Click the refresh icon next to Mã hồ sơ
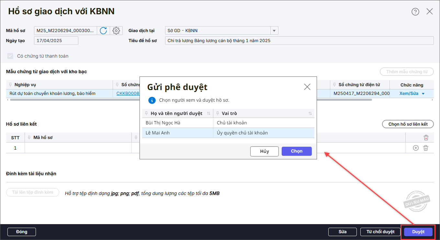The width and height of the screenshot is (440, 240). [103, 31]
